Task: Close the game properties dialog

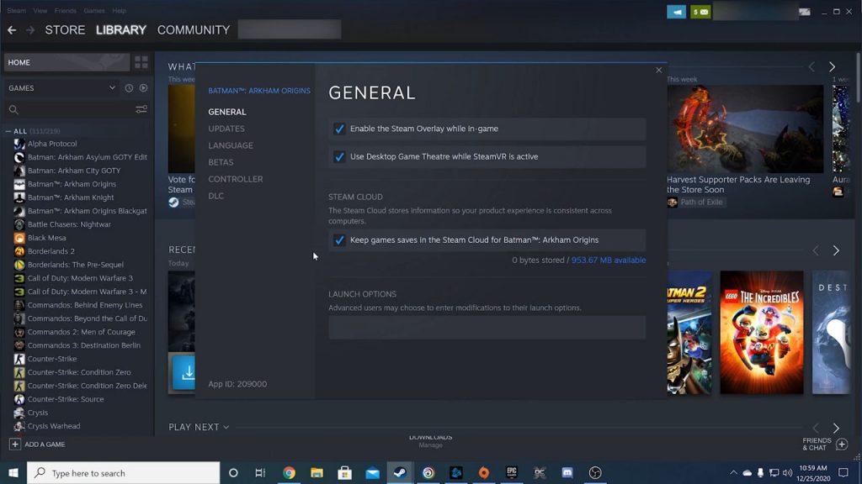Action: (658, 71)
